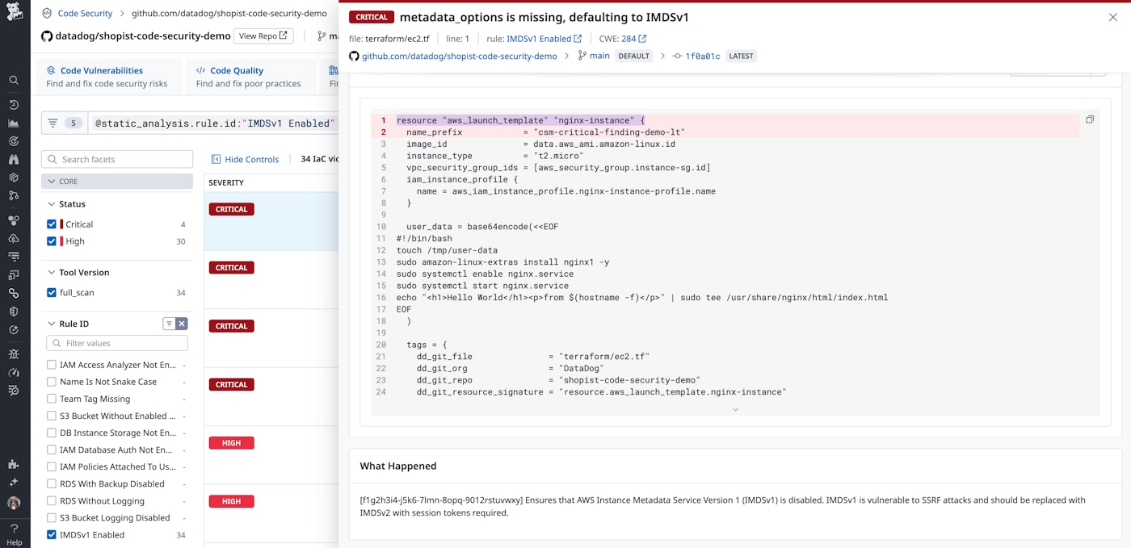Viewport: 1131px width, 548px height.
Task: Click the commit icon beside 1f0a01c
Action: pos(677,56)
